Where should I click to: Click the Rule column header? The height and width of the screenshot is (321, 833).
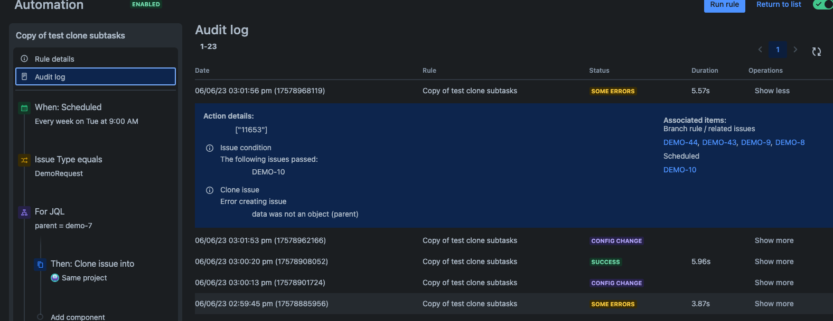coord(429,71)
